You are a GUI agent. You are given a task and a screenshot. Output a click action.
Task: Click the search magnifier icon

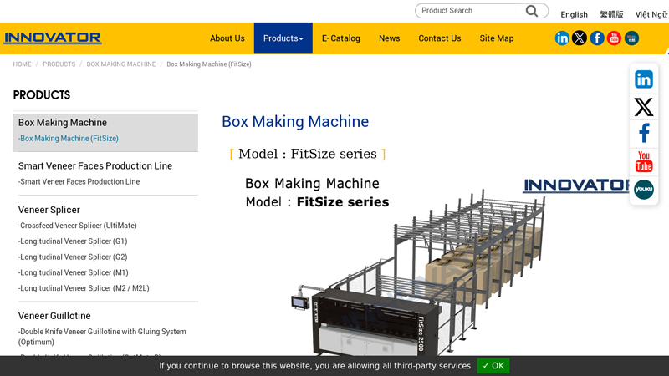tap(532, 11)
